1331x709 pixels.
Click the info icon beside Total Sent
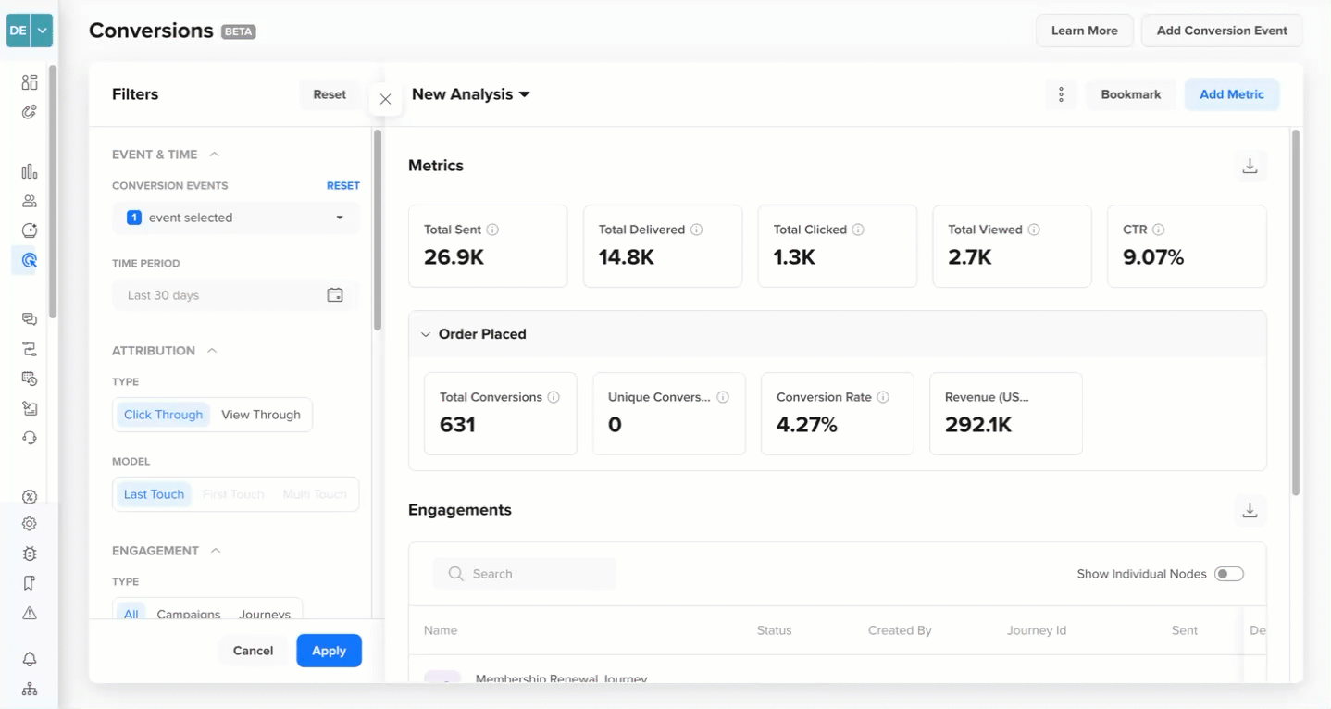(492, 230)
